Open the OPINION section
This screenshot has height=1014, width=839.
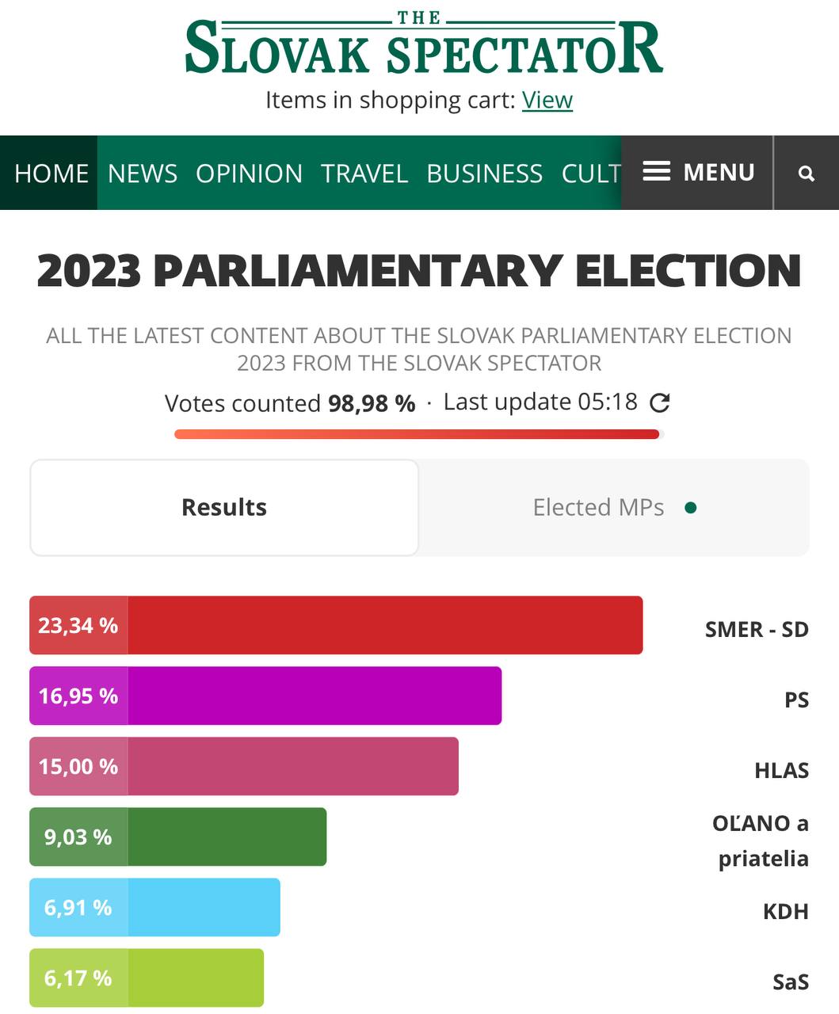pos(250,173)
